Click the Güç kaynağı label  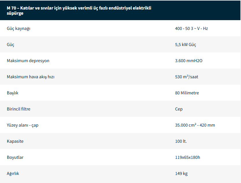(x=18, y=28)
